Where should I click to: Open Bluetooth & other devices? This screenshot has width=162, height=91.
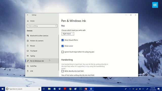pyautogui.click(x=42, y=36)
